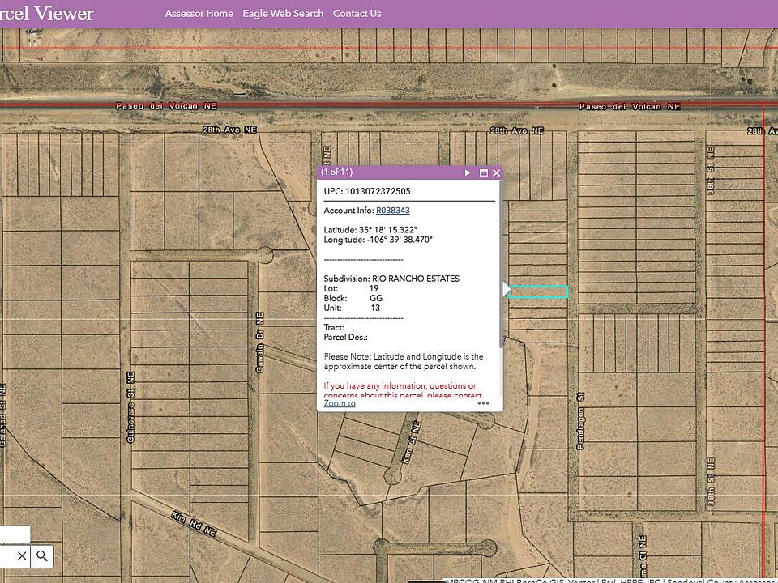Click Zoom to link in popup
This screenshot has height=583, width=778.
[340, 403]
